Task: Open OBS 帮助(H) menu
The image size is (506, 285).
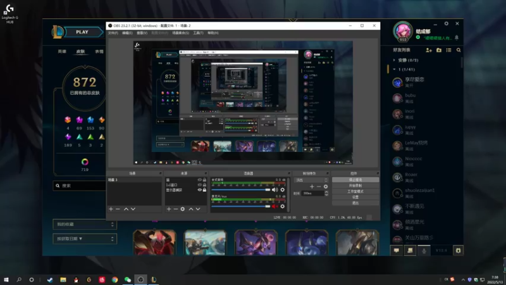Action: coord(213,33)
